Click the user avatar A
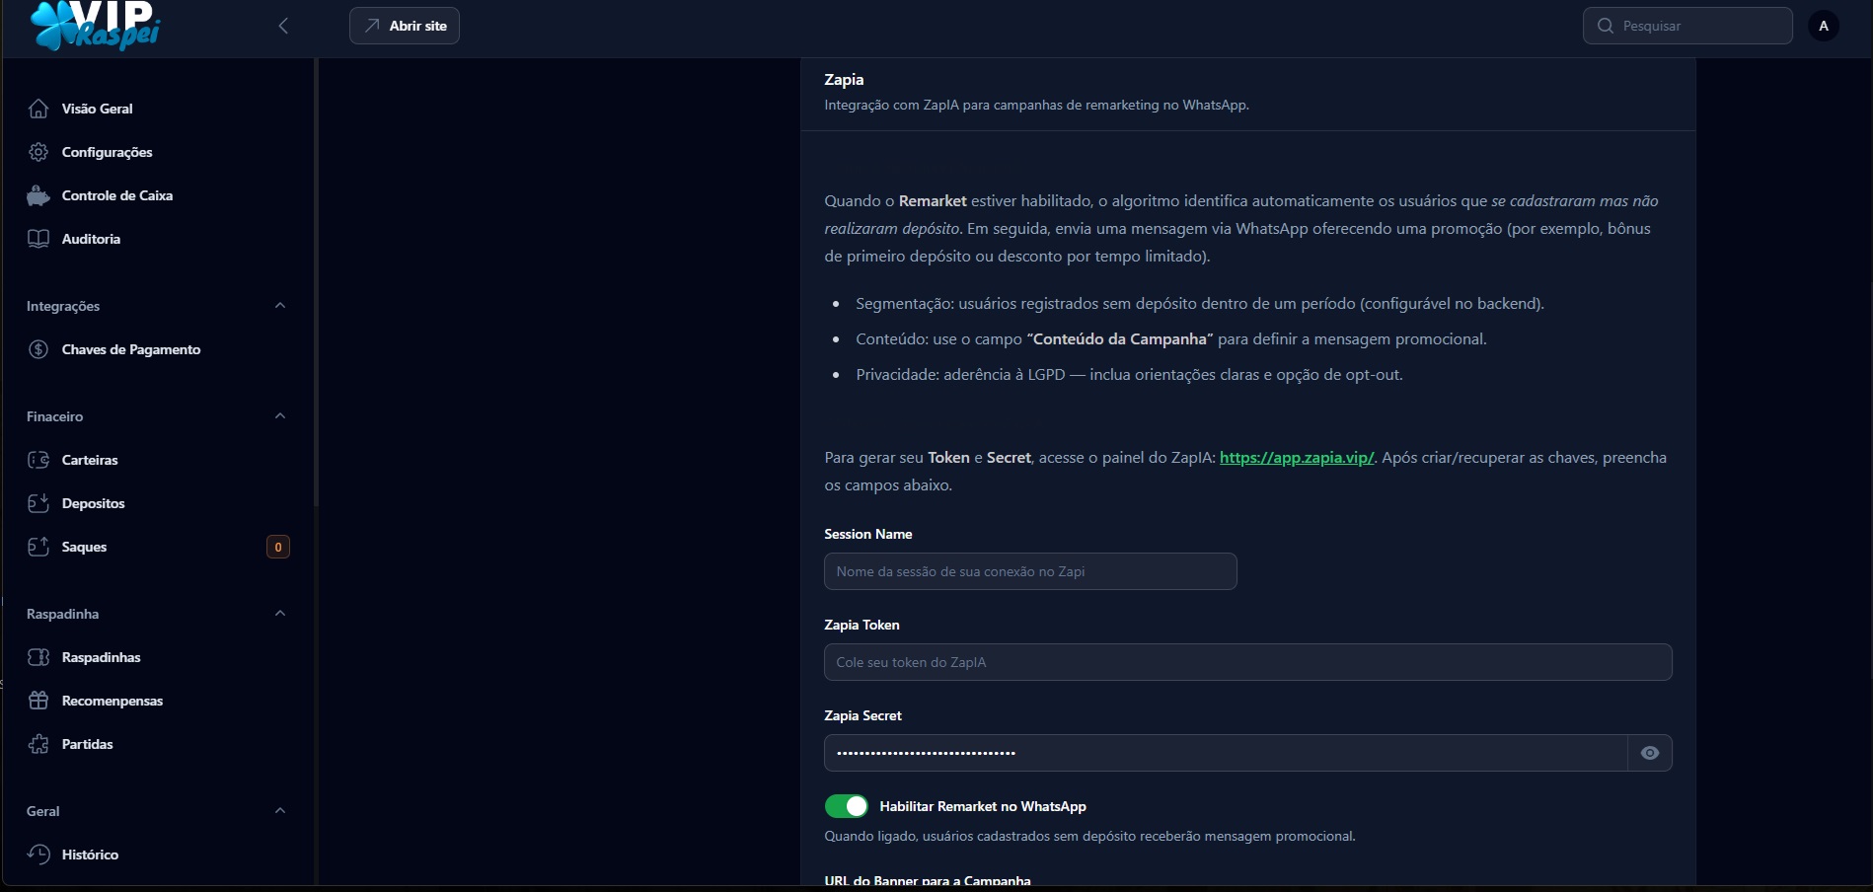 [1824, 26]
